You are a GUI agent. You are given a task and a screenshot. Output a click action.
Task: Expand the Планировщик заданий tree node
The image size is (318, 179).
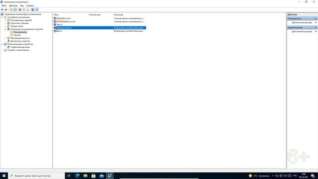pos(5,20)
